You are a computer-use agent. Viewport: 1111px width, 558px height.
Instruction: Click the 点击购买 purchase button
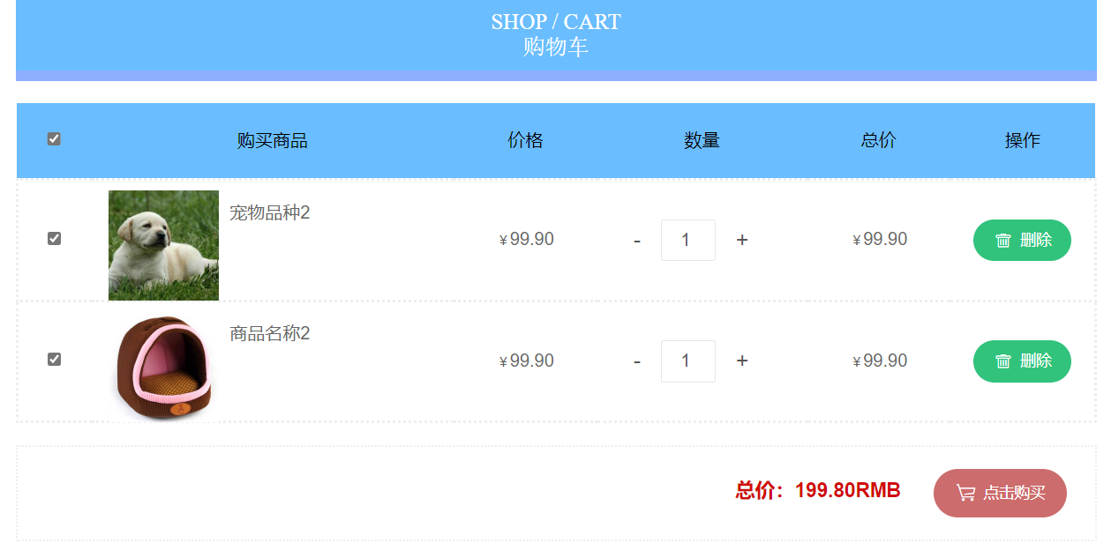click(x=1000, y=493)
